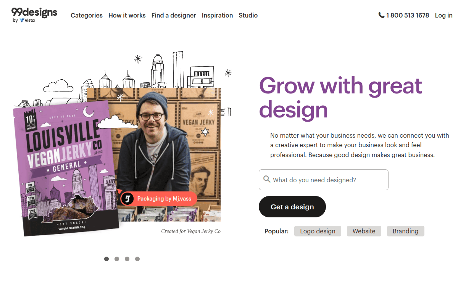Image resolution: width=458 pixels, height=286 pixels.
Task: Click the Mj.vass designer avatar icon
Action: [128, 199]
